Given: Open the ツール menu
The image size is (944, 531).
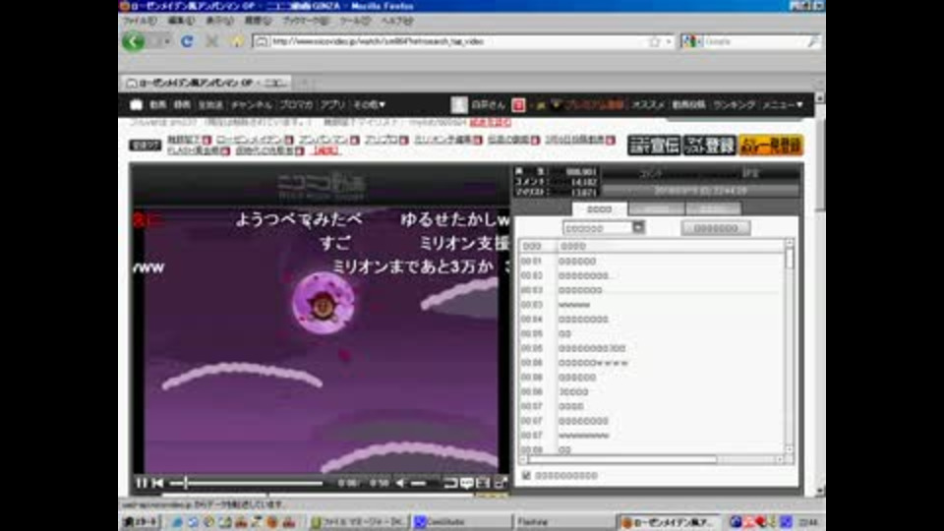Looking at the screenshot, I should point(355,21).
